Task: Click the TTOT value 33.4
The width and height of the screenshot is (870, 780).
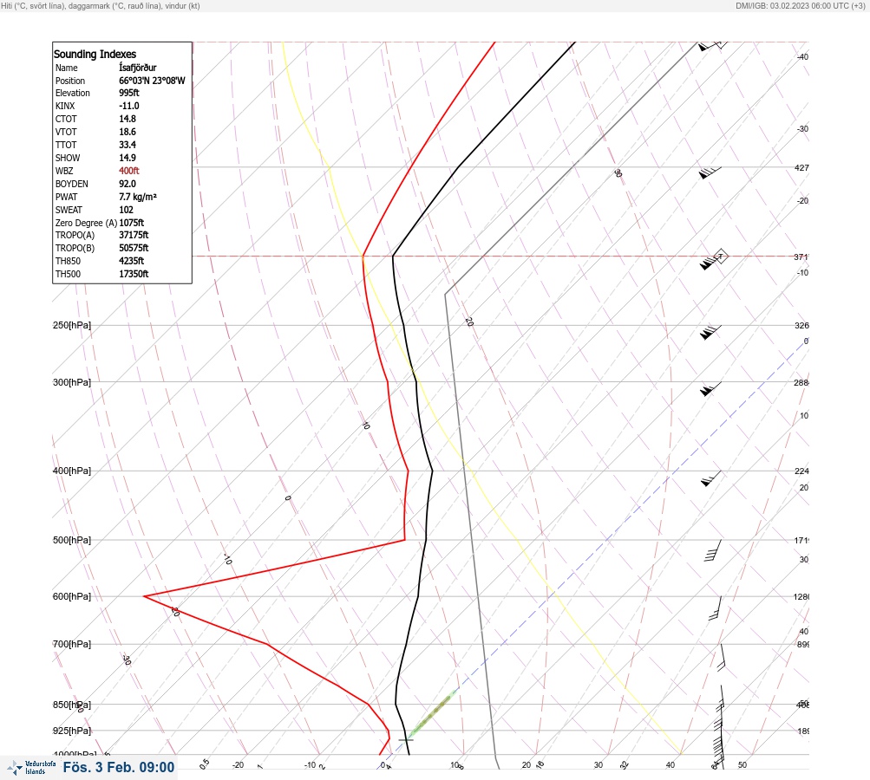Action: click(x=127, y=145)
